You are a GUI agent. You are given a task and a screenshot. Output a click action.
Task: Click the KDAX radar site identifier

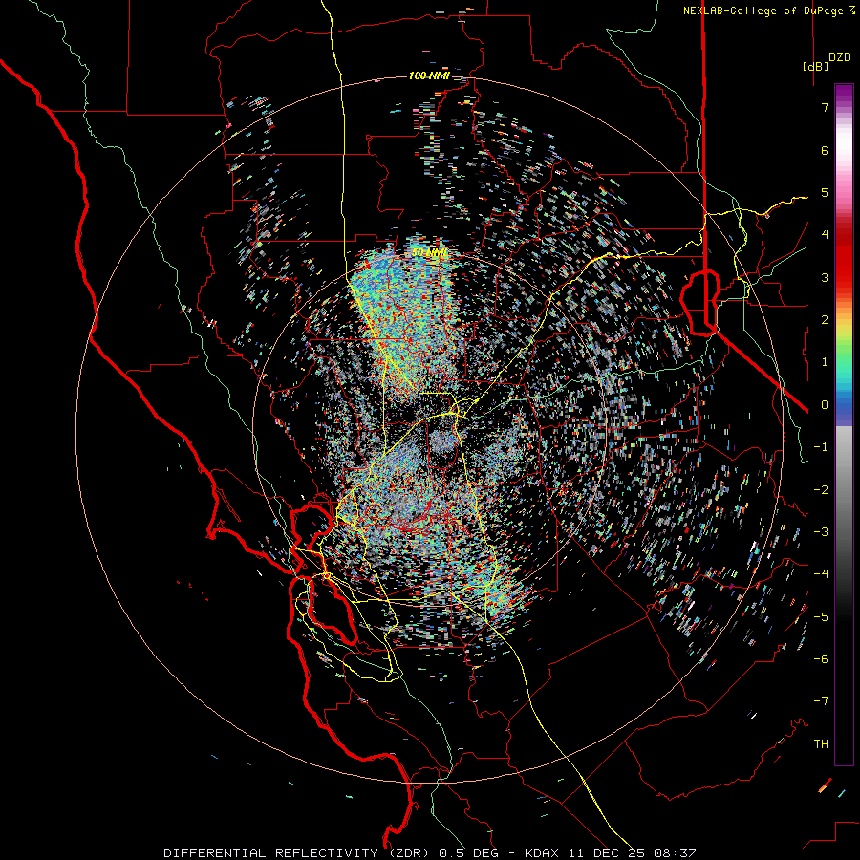pos(542,853)
